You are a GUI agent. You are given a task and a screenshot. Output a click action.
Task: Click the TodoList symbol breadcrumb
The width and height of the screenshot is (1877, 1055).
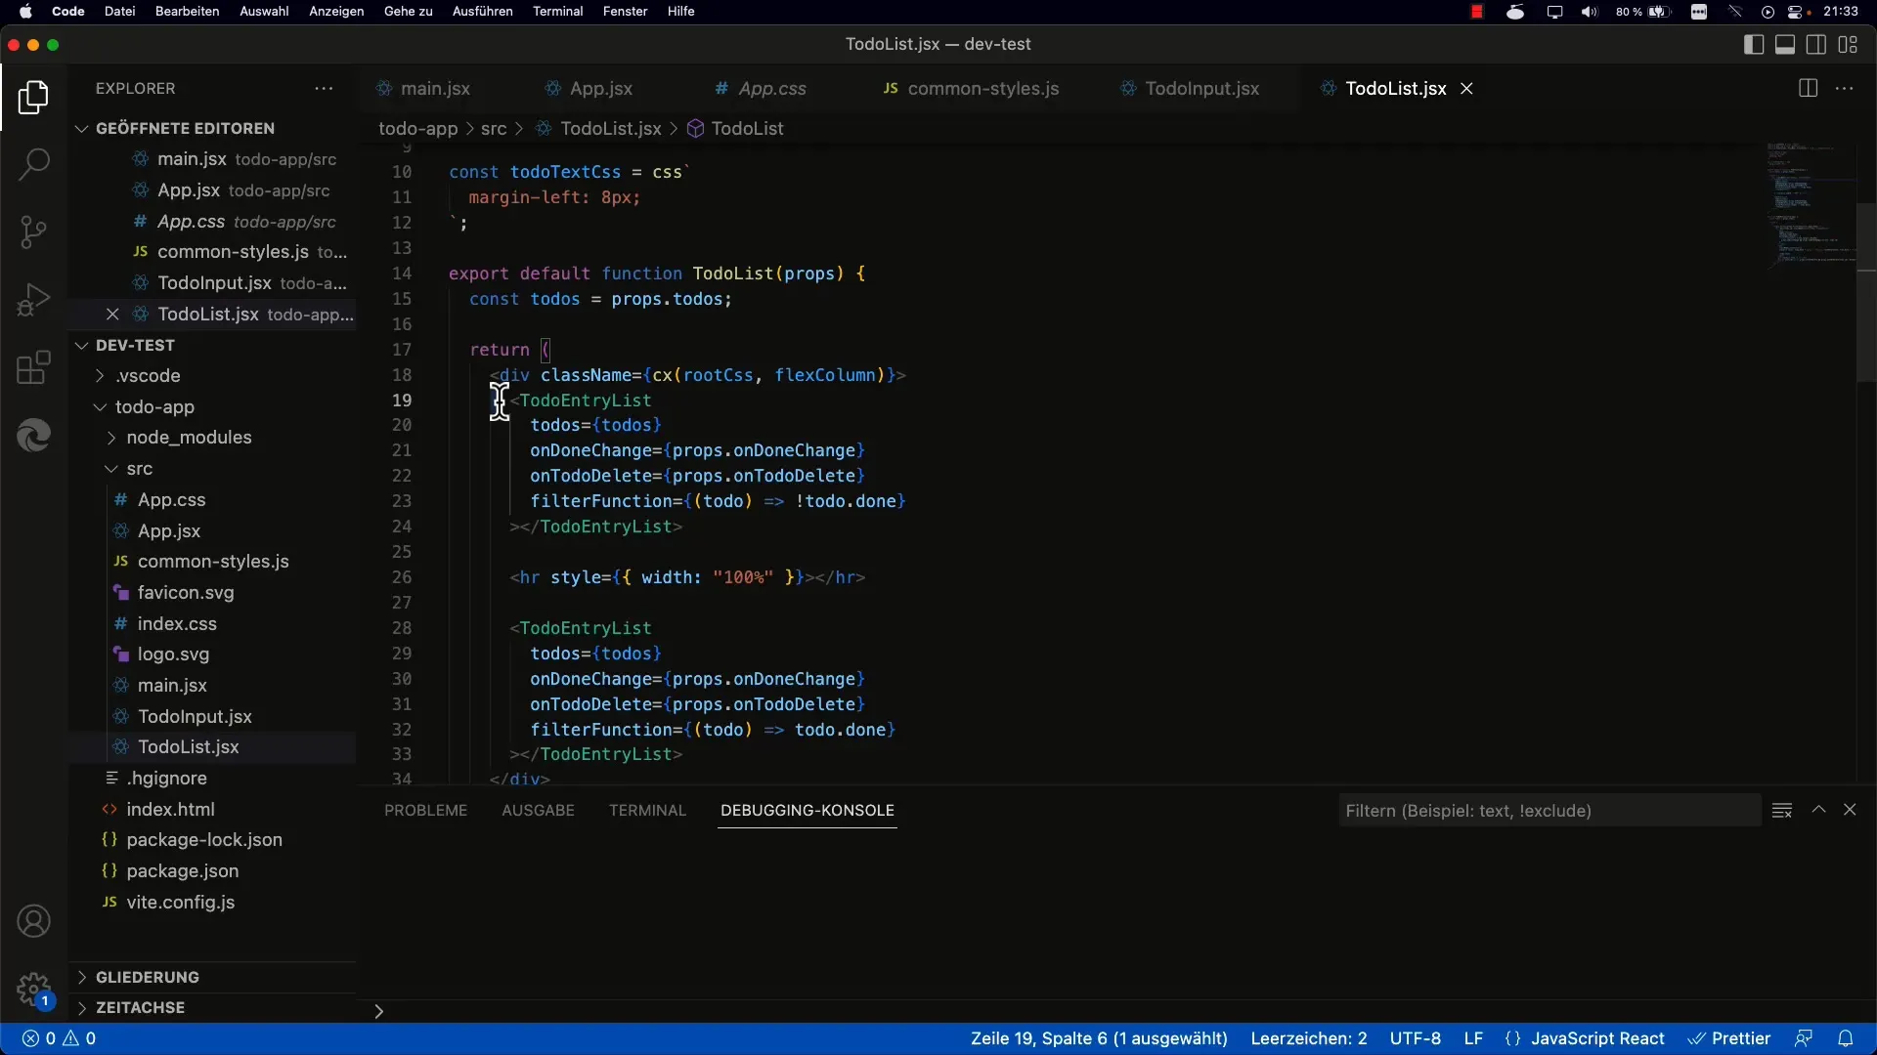coord(747,128)
